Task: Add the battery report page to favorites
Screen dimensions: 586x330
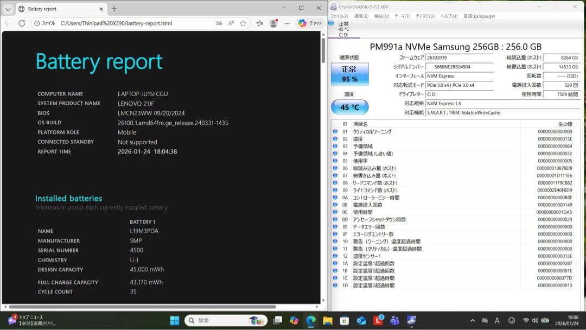Action: tap(243, 23)
